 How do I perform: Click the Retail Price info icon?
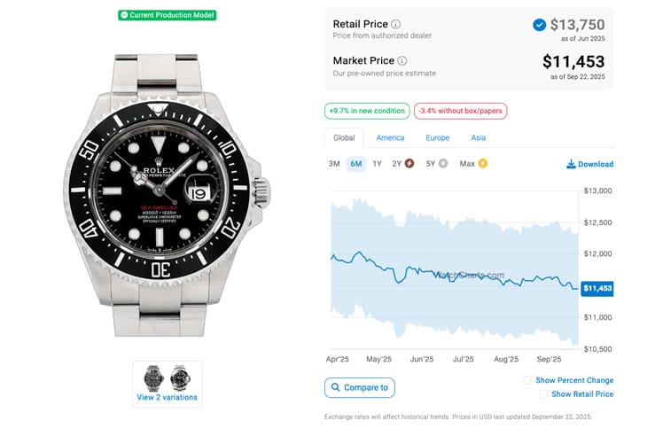tap(396, 24)
